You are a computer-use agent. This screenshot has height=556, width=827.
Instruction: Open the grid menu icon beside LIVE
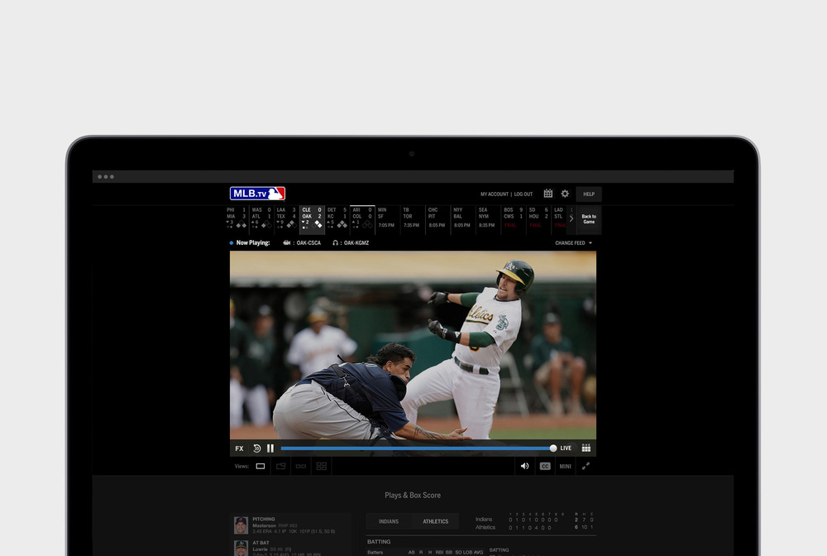pyautogui.click(x=586, y=448)
